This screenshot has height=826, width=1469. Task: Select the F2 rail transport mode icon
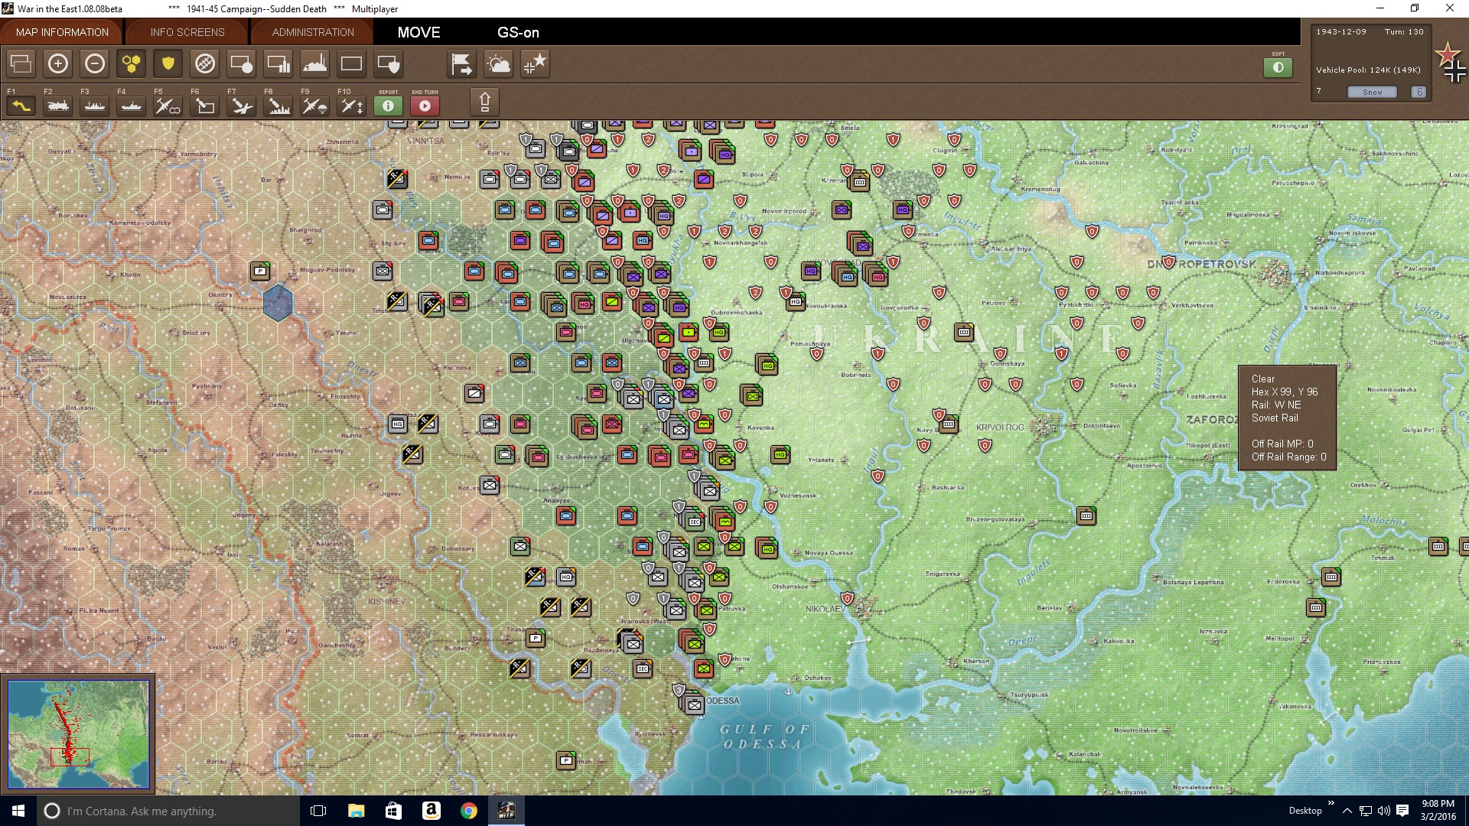point(58,106)
